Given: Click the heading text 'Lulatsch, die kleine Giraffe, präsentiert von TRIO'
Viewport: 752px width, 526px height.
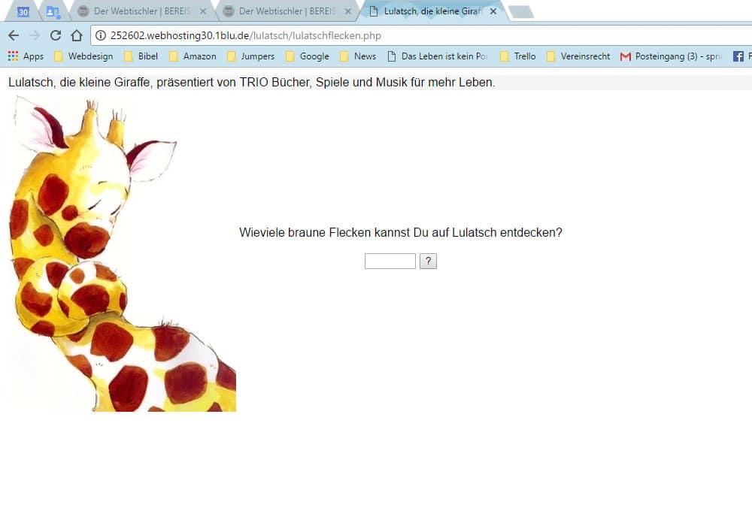Looking at the screenshot, I should [138, 83].
